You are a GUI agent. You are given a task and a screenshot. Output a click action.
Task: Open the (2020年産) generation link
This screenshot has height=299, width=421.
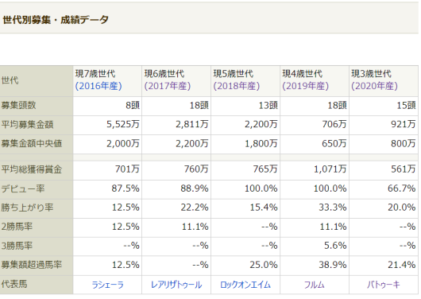[x=375, y=86]
